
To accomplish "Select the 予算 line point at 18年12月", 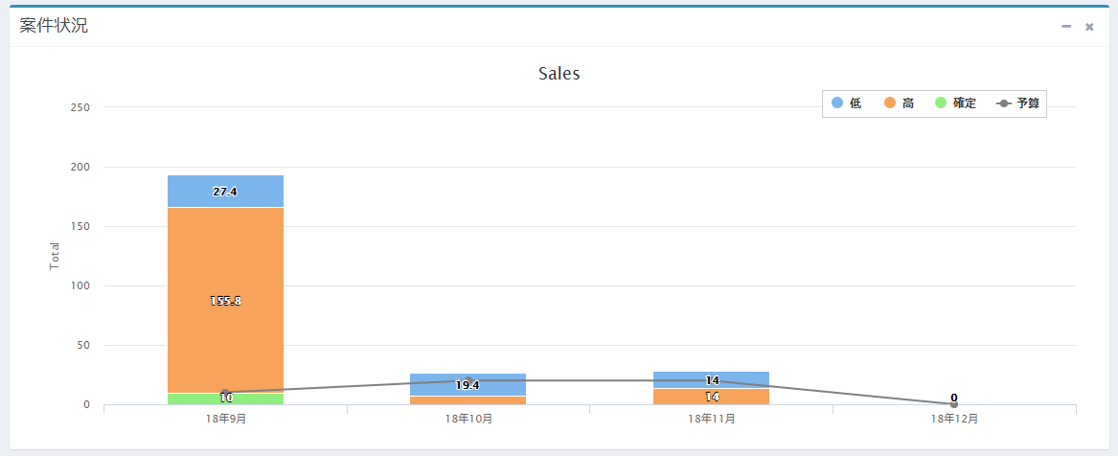I will [954, 404].
